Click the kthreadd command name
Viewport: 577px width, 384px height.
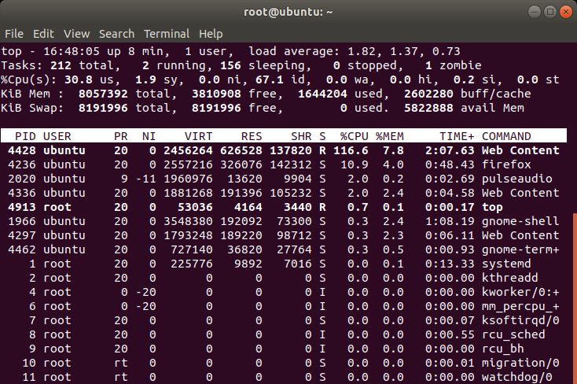(510, 278)
